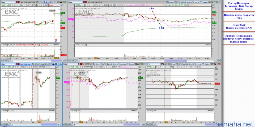Click 8:39 time marker on 1m chart axis
Viewport: 255px width, 127px height.
point(96,58)
